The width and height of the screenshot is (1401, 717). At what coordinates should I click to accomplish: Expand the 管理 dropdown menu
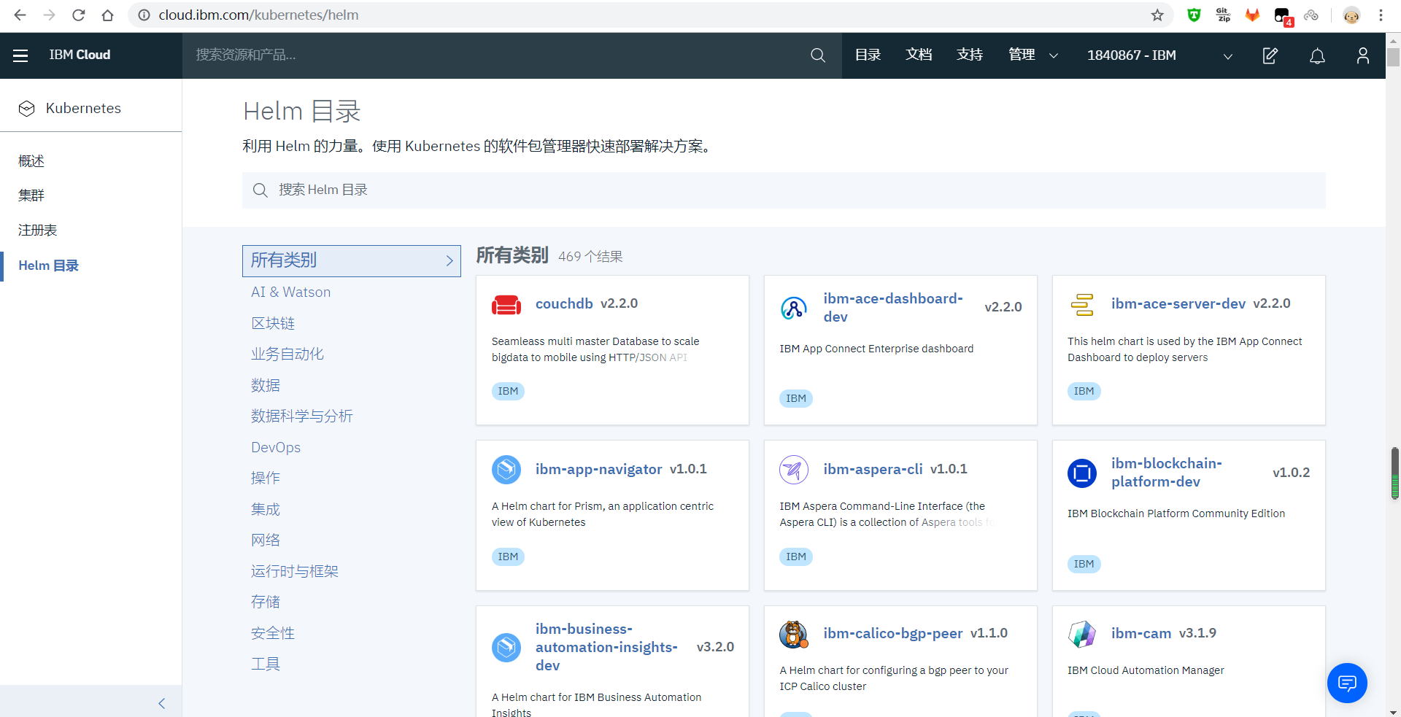tap(1033, 55)
